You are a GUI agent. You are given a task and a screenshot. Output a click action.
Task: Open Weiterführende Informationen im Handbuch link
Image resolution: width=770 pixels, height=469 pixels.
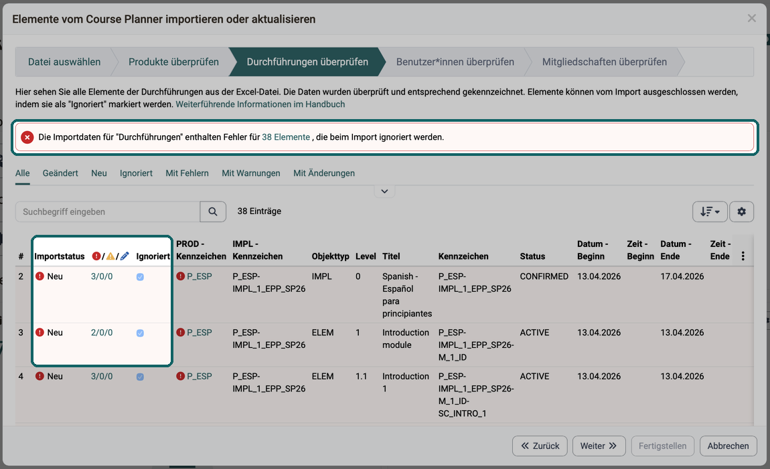click(x=260, y=104)
